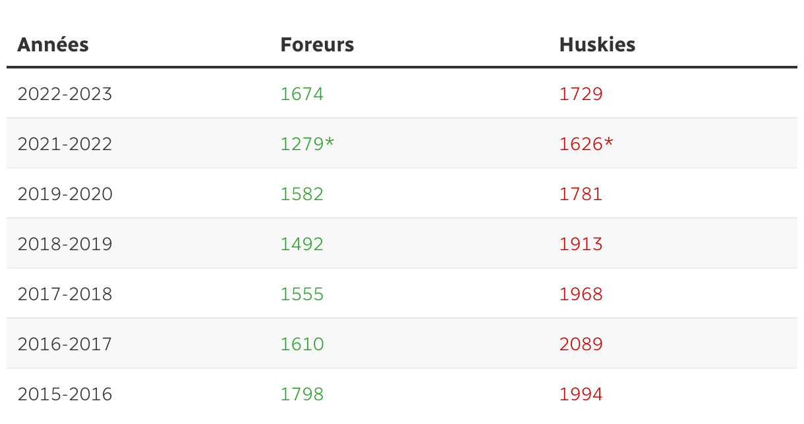Viewport: 804px width, 424px height.
Task: Click Huskies value 1626 with asterisk
Action: tap(586, 144)
